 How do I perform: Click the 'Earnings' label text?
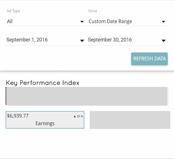pos(45,123)
